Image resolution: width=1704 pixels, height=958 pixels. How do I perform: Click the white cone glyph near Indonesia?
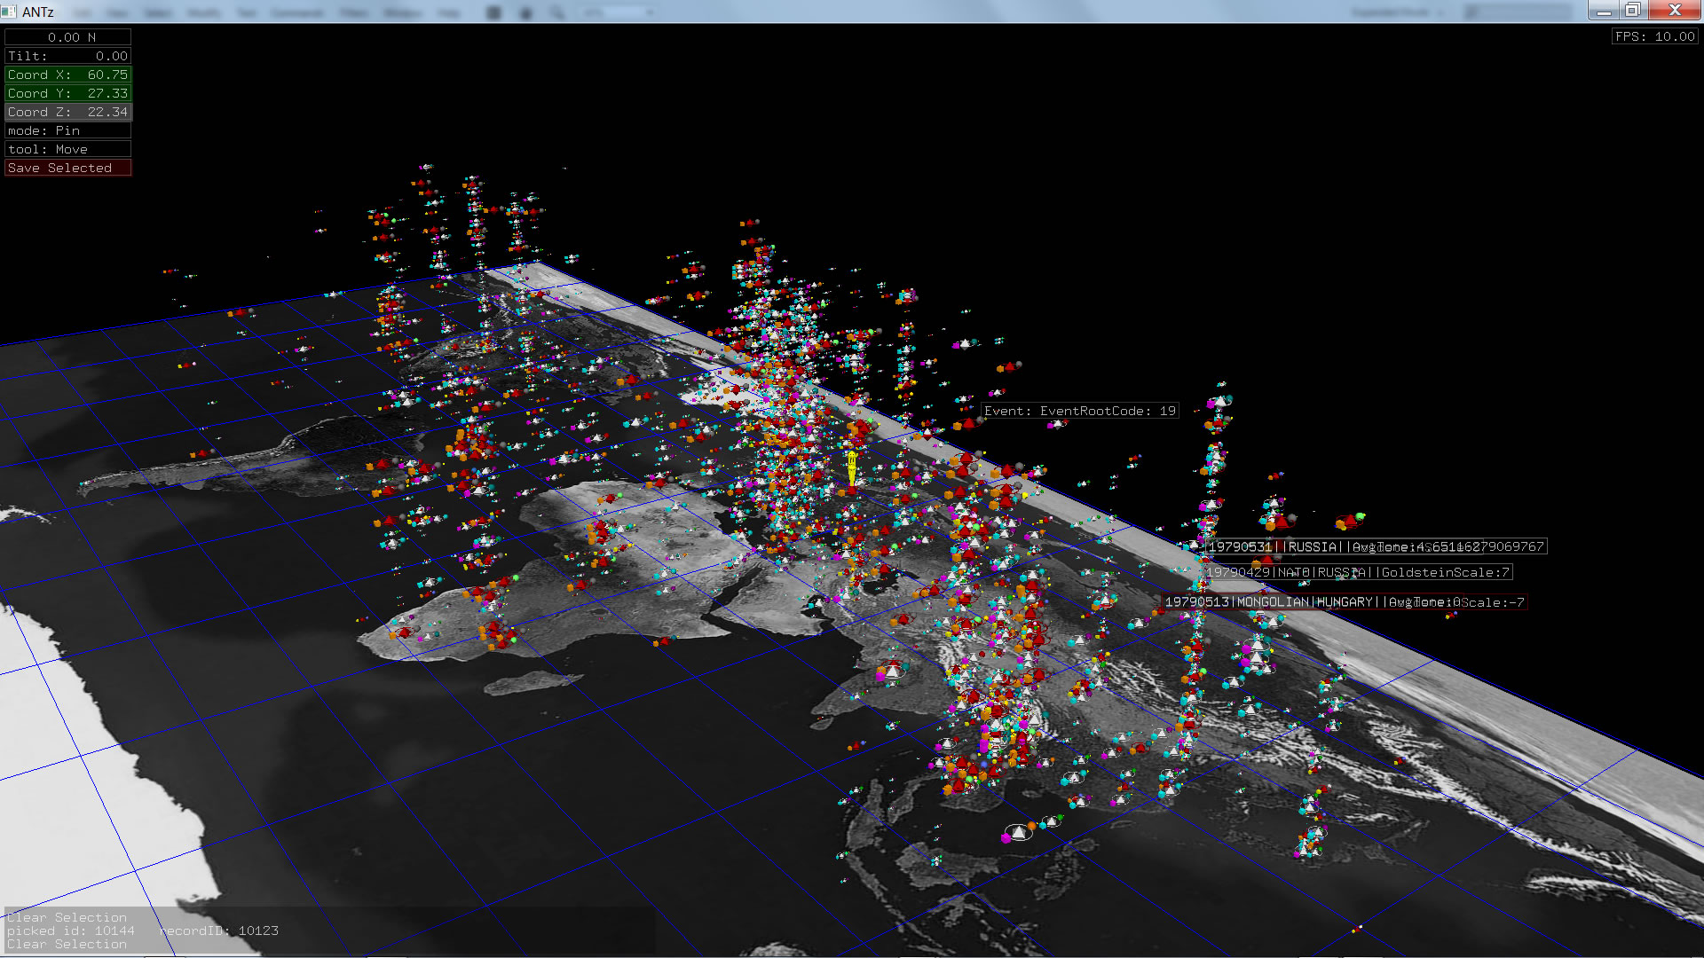click(x=1018, y=832)
